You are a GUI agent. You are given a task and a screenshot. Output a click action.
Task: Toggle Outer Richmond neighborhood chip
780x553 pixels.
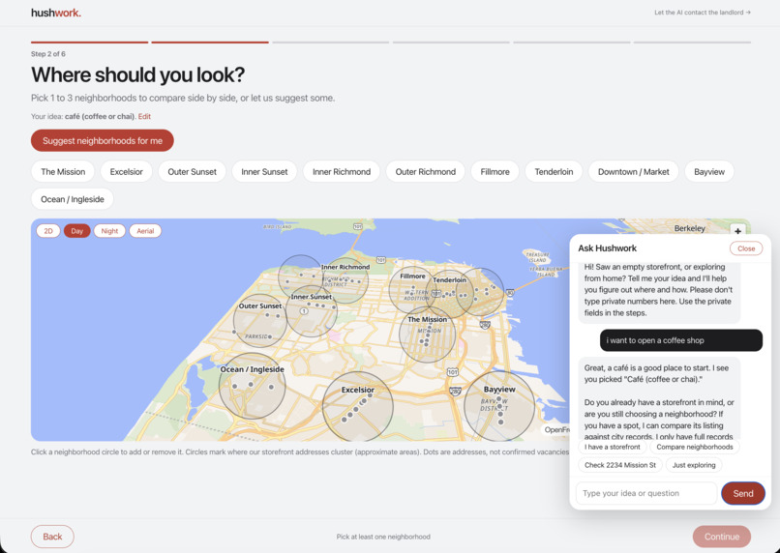point(425,172)
